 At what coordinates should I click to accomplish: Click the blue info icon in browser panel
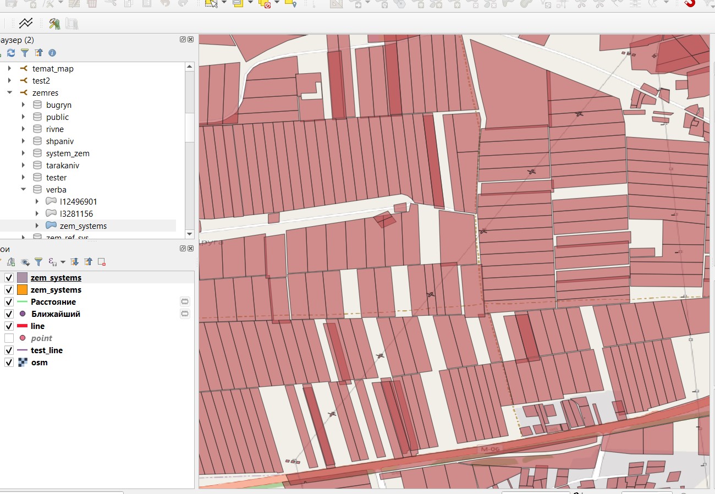pyautogui.click(x=52, y=53)
